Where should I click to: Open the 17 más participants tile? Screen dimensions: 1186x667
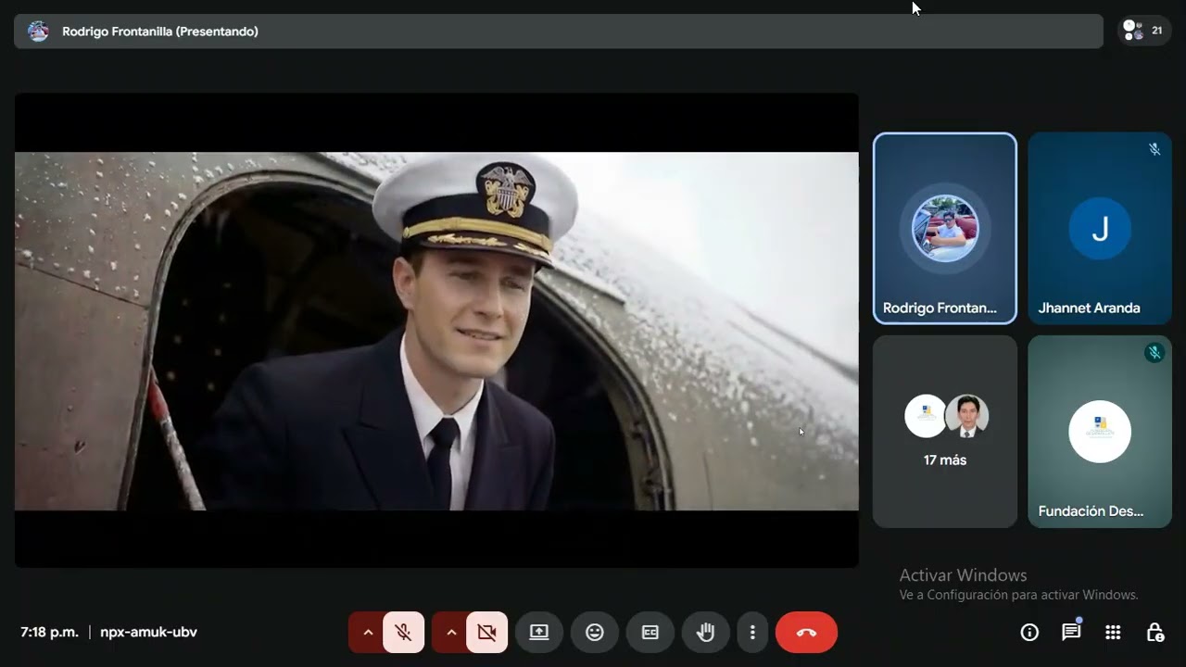[945, 432]
